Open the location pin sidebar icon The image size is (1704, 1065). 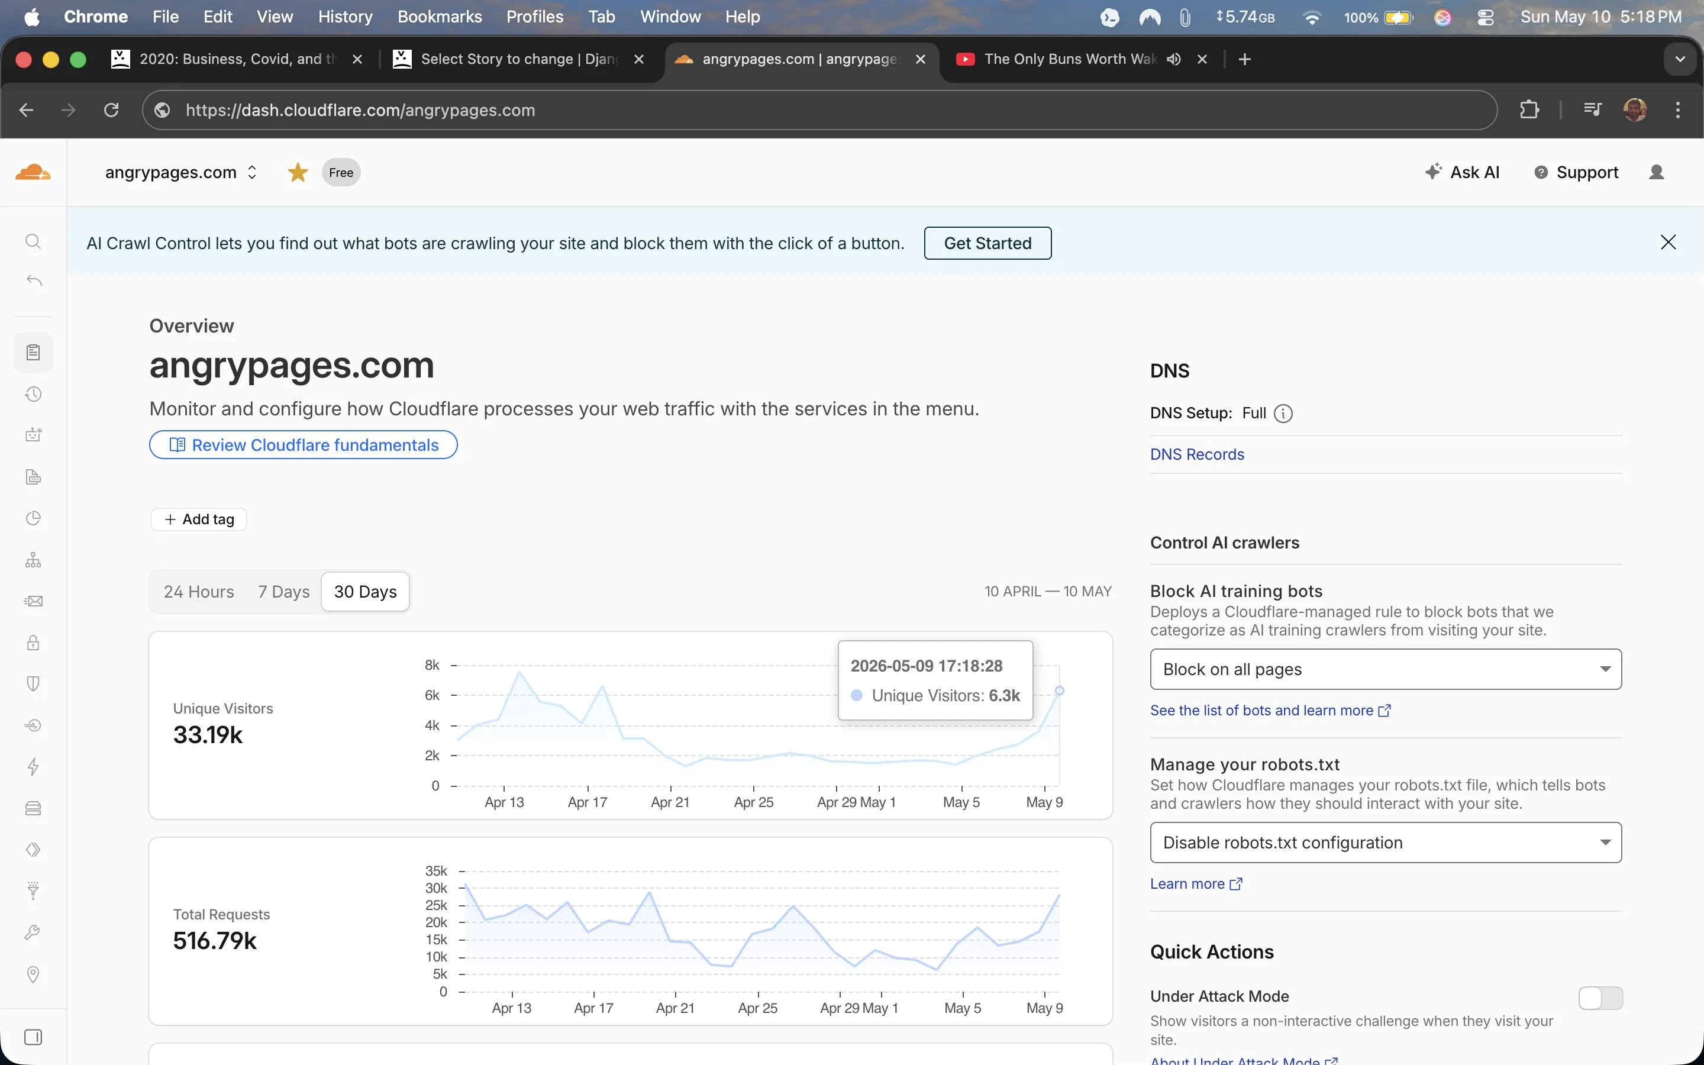coord(33,974)
